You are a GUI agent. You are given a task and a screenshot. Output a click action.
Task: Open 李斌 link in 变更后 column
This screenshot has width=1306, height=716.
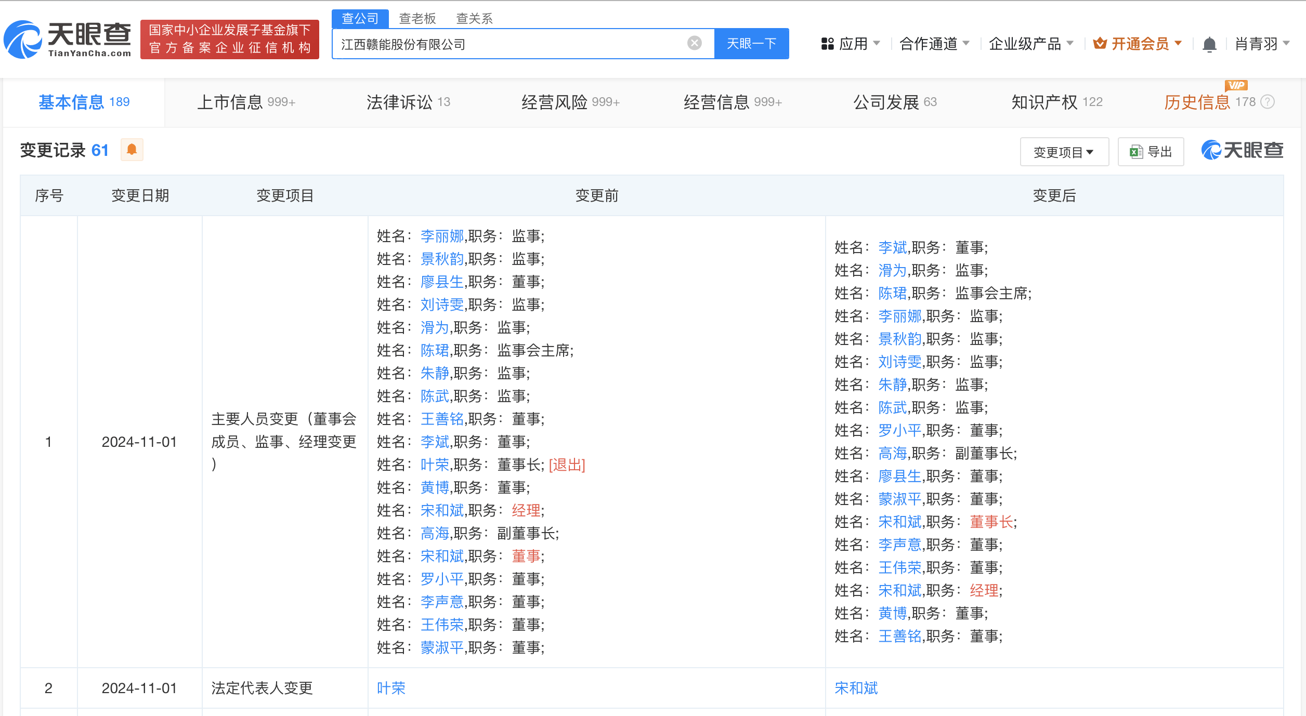pyautogui.click(x=893, y=247)
